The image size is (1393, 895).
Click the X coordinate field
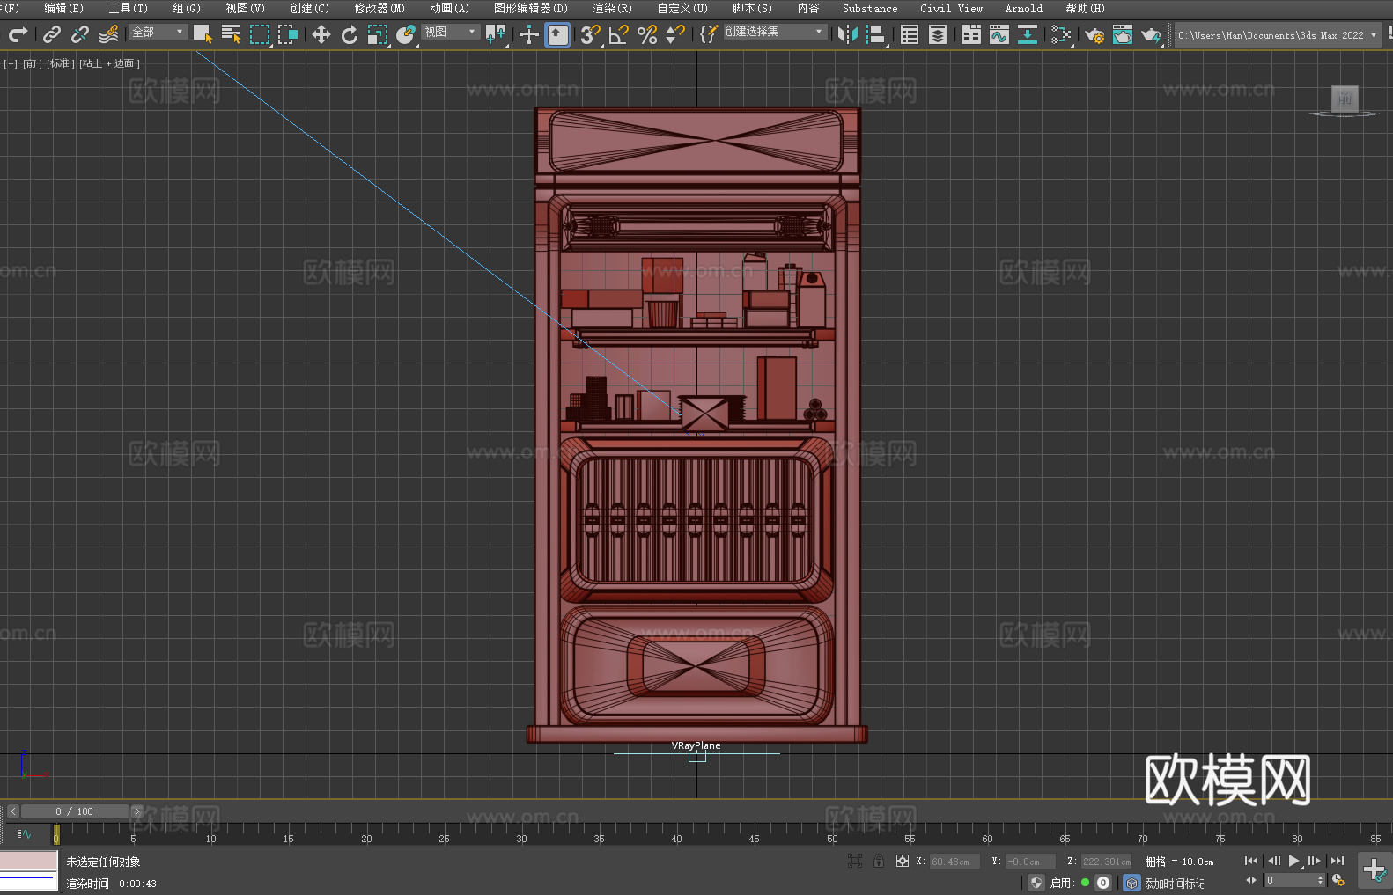[x=954, y=862]
